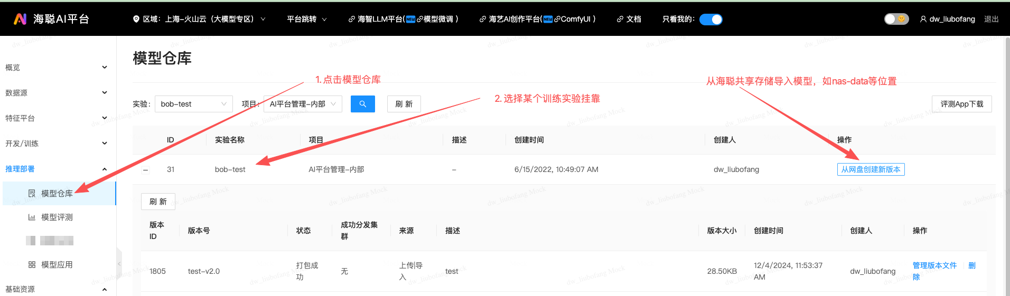Open the 项目 dropdown showing AI平台管理-内部
Screen dimensions: 1010x296
click(x=302, y=104)
